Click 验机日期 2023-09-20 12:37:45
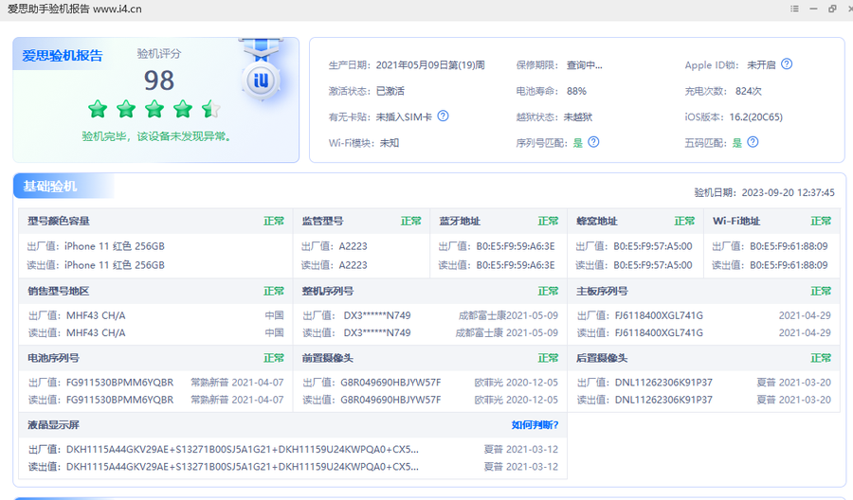Viewport: 853px width, 500px height. coord(764,193)
